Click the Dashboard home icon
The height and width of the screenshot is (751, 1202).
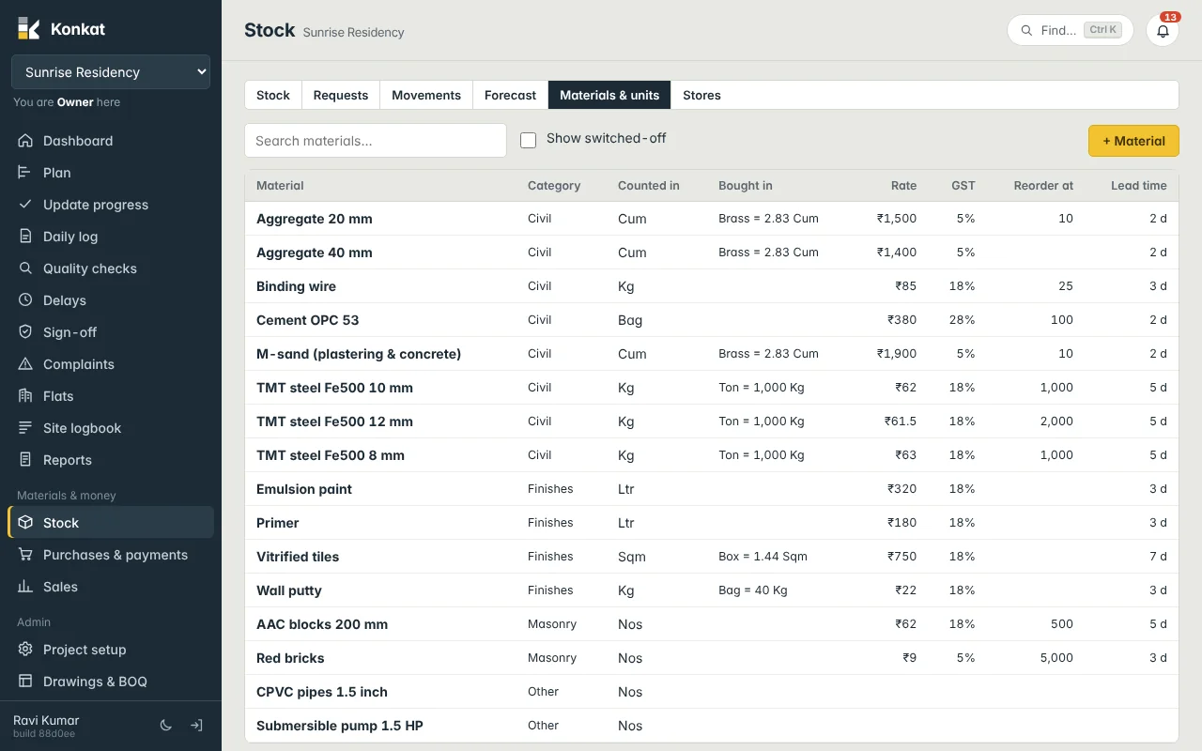(x=25, y=141)
